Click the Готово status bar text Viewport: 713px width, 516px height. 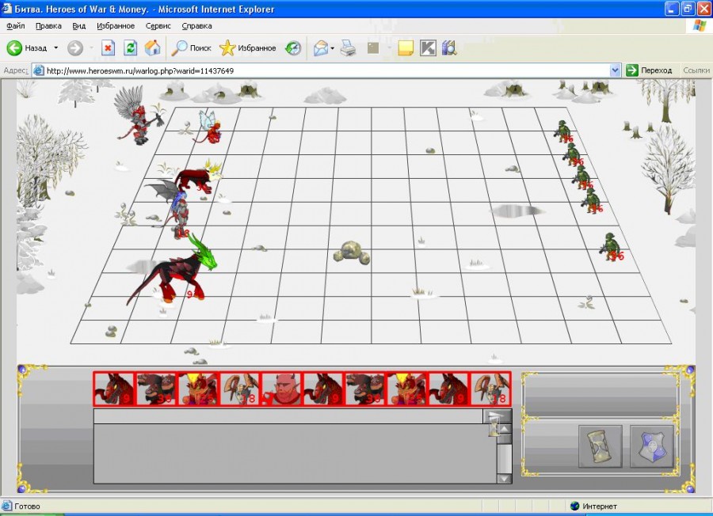[27, 506]
